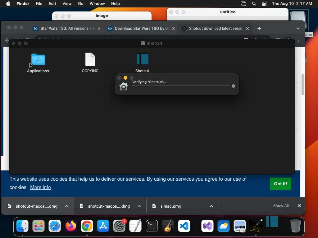The image size is (318, 238).
Task: Launch Safari from the Dock
Action: (x=55, y=226)
